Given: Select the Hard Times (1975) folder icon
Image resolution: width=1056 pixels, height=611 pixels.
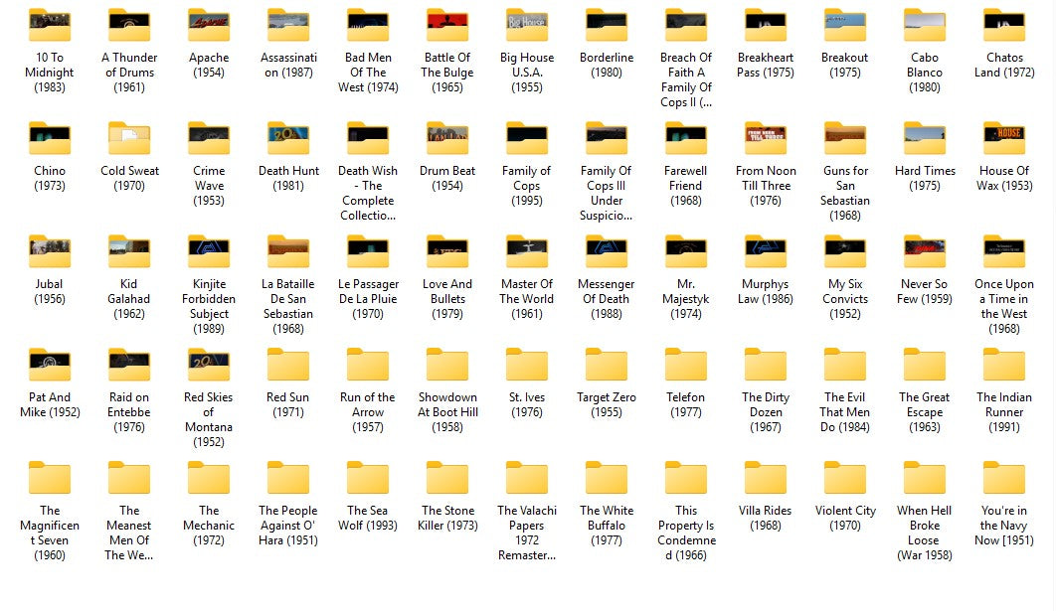Looking at the screenshot, I should tap(924, 139).
